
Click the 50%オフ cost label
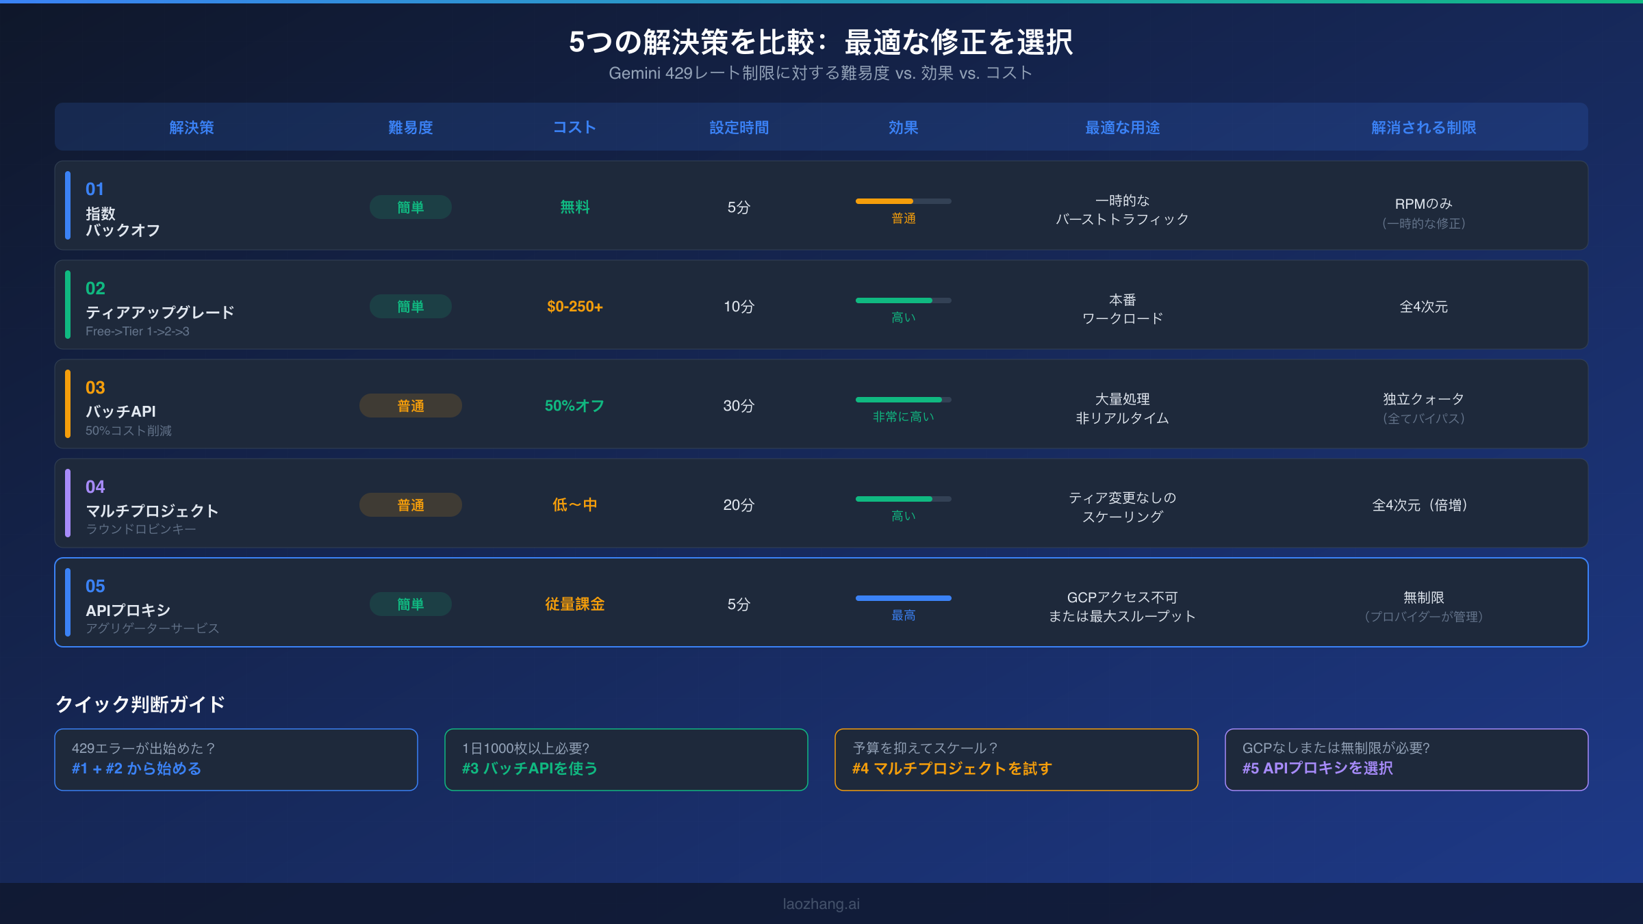point(574,406)
